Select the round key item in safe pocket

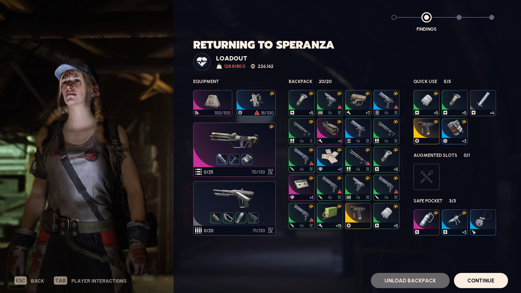click(x=483, y=222)
